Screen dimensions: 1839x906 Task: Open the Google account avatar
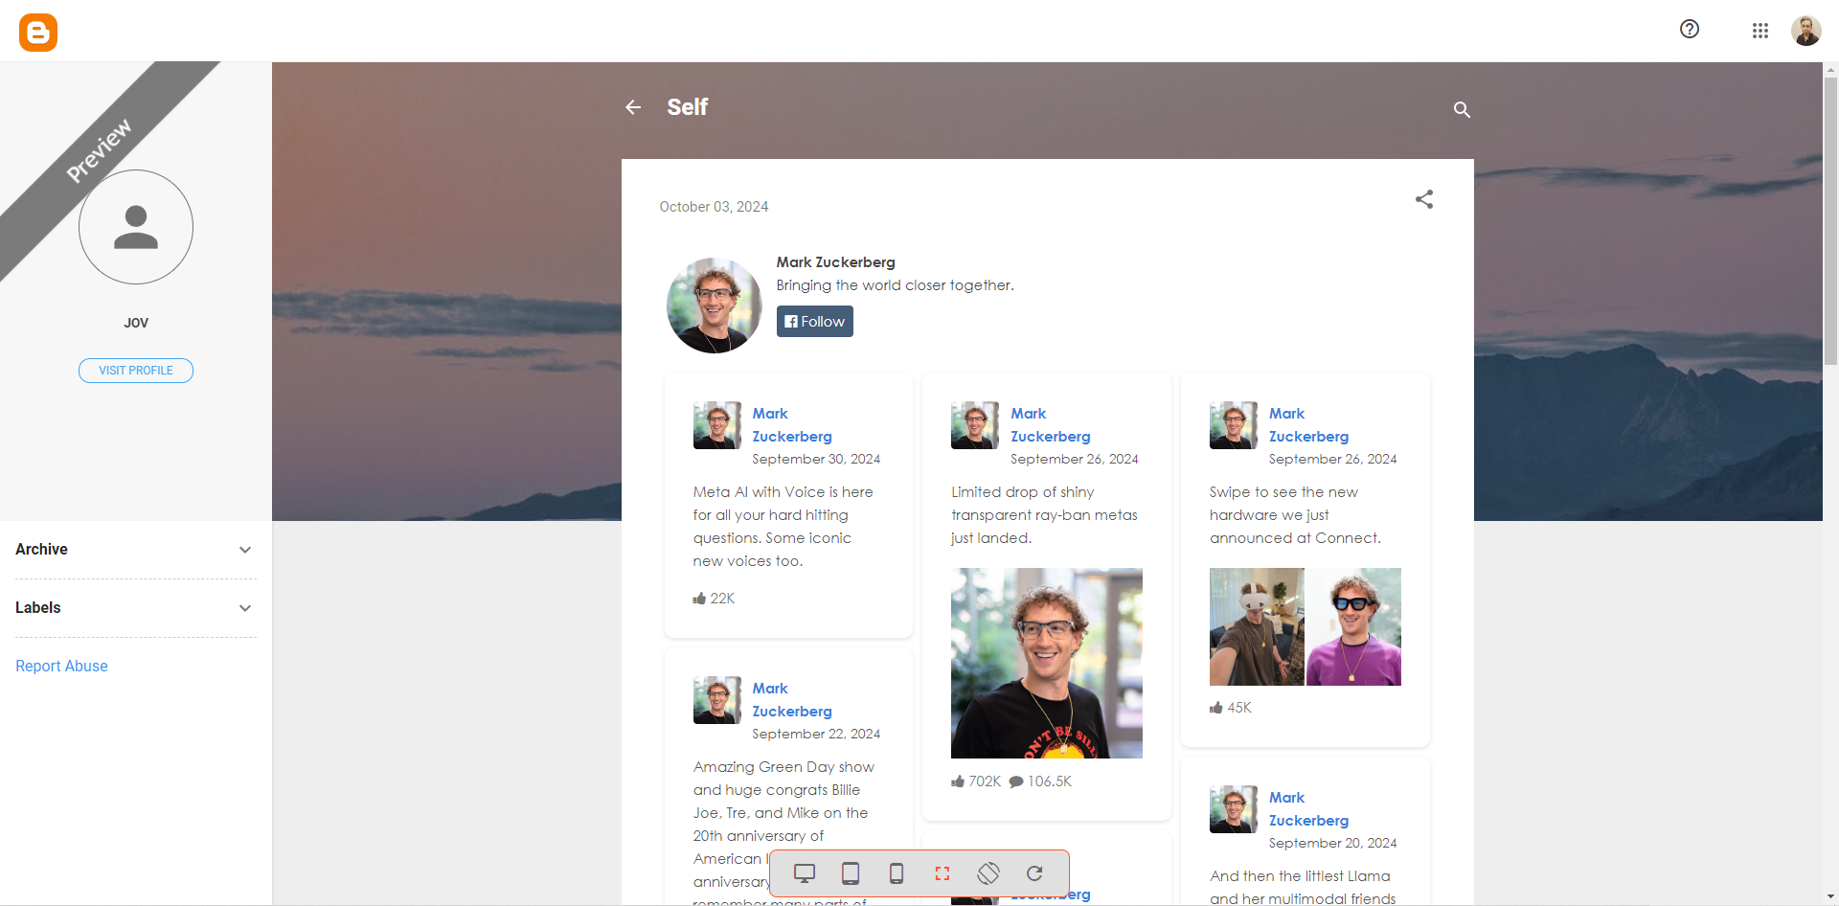tap(1806, 31)
